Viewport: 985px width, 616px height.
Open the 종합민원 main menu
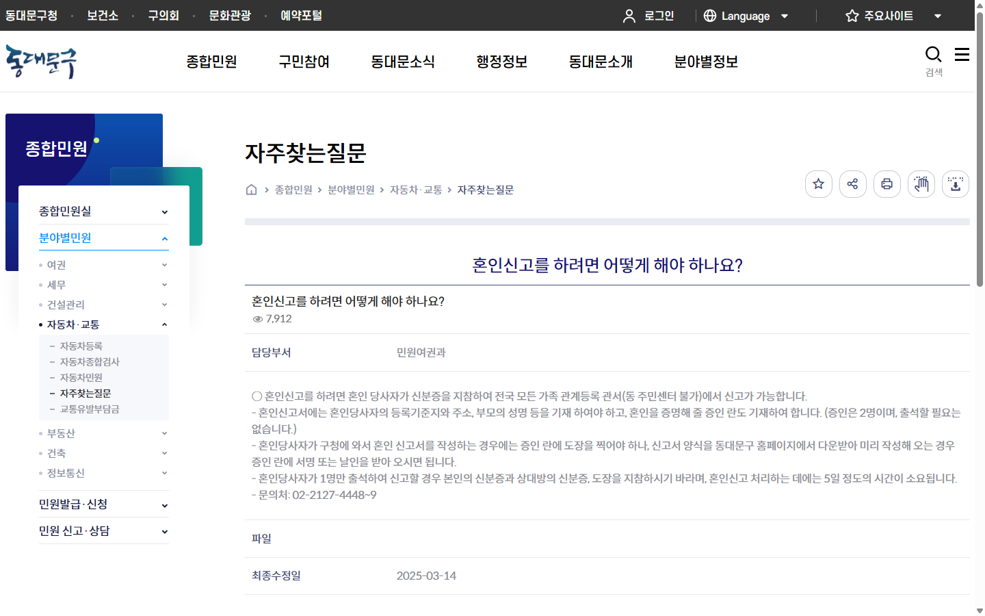[x=212, y=62]
